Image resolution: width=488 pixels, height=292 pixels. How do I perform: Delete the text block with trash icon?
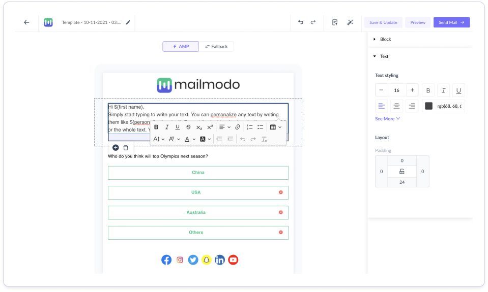coord(126,148)
